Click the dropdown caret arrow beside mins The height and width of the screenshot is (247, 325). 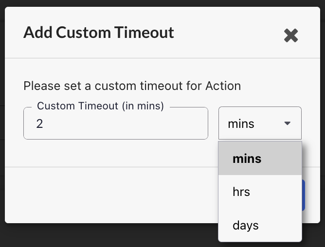coord(287,123)
